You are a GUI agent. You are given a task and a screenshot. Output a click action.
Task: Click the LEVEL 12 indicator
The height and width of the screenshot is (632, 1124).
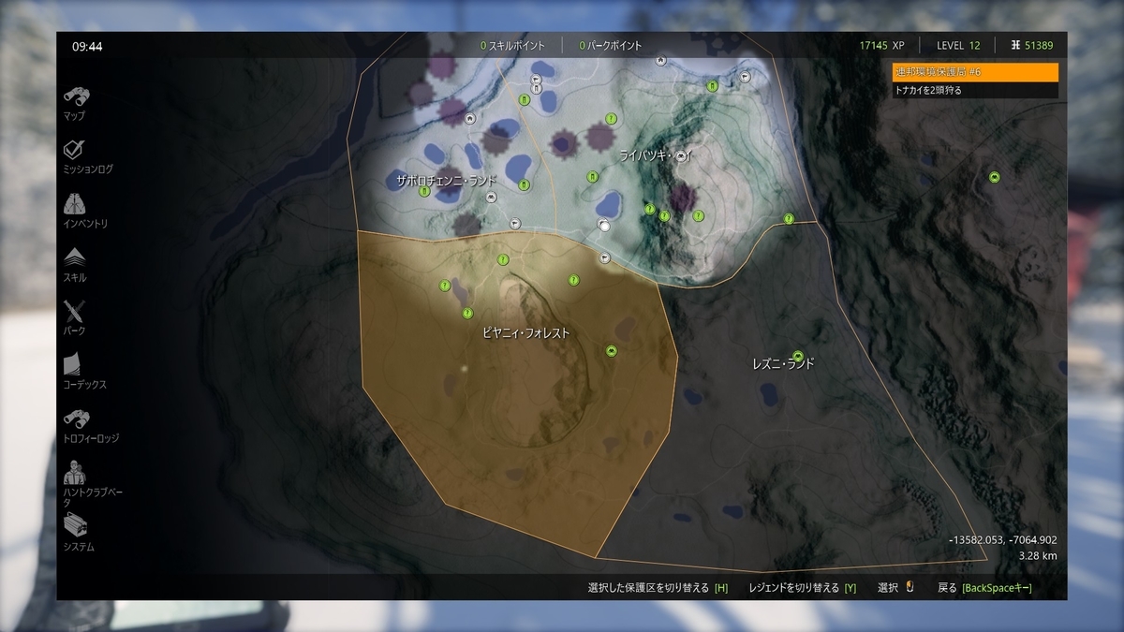click(958, 45)
